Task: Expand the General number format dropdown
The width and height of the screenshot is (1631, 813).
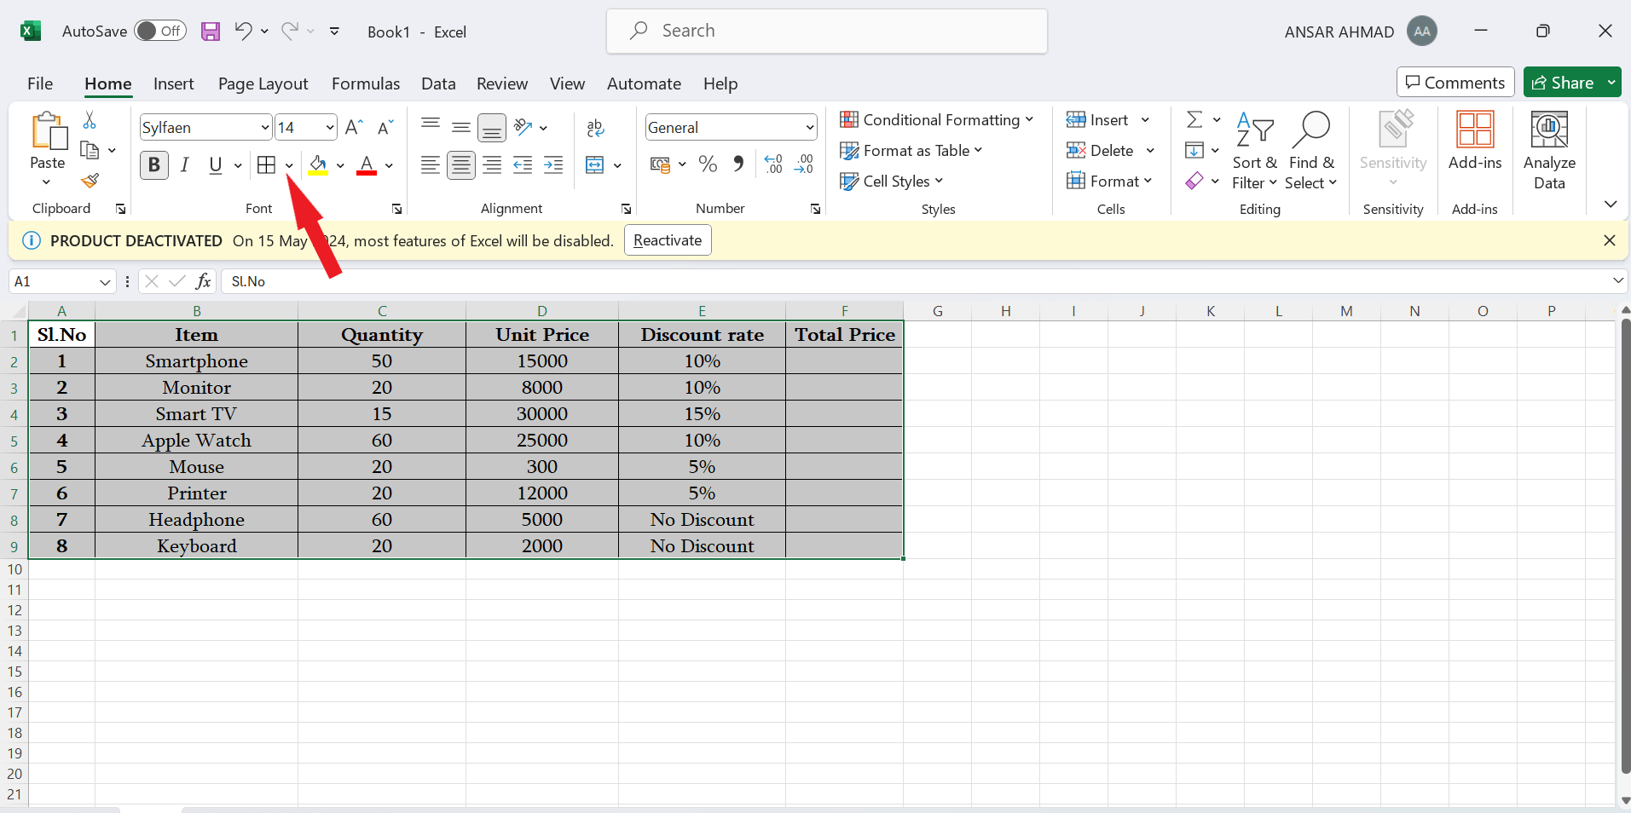Action: coord(808,126)
